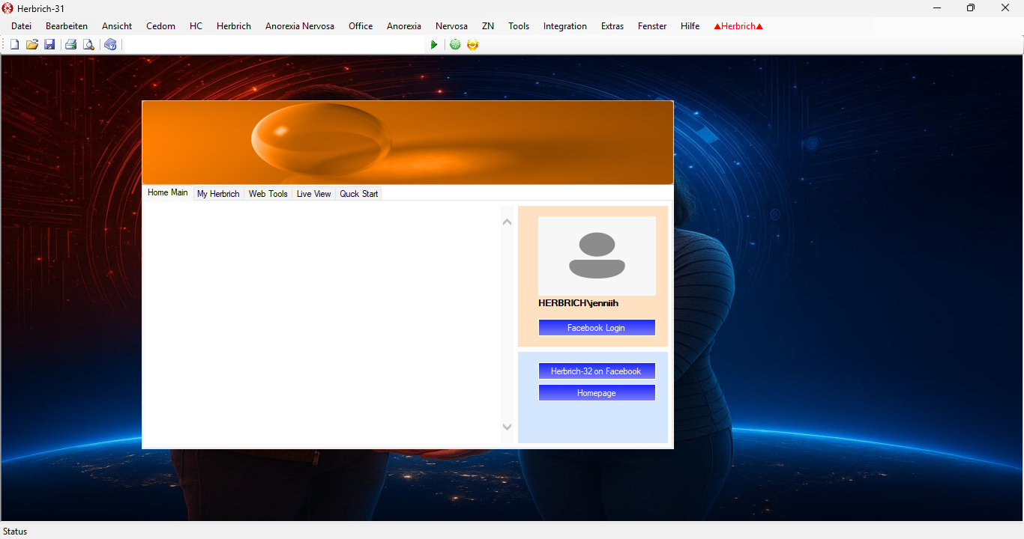Click the HERBRICH\jenniih username text
The width and height of the screenshot is (1024, 539).
click(579, 303)
